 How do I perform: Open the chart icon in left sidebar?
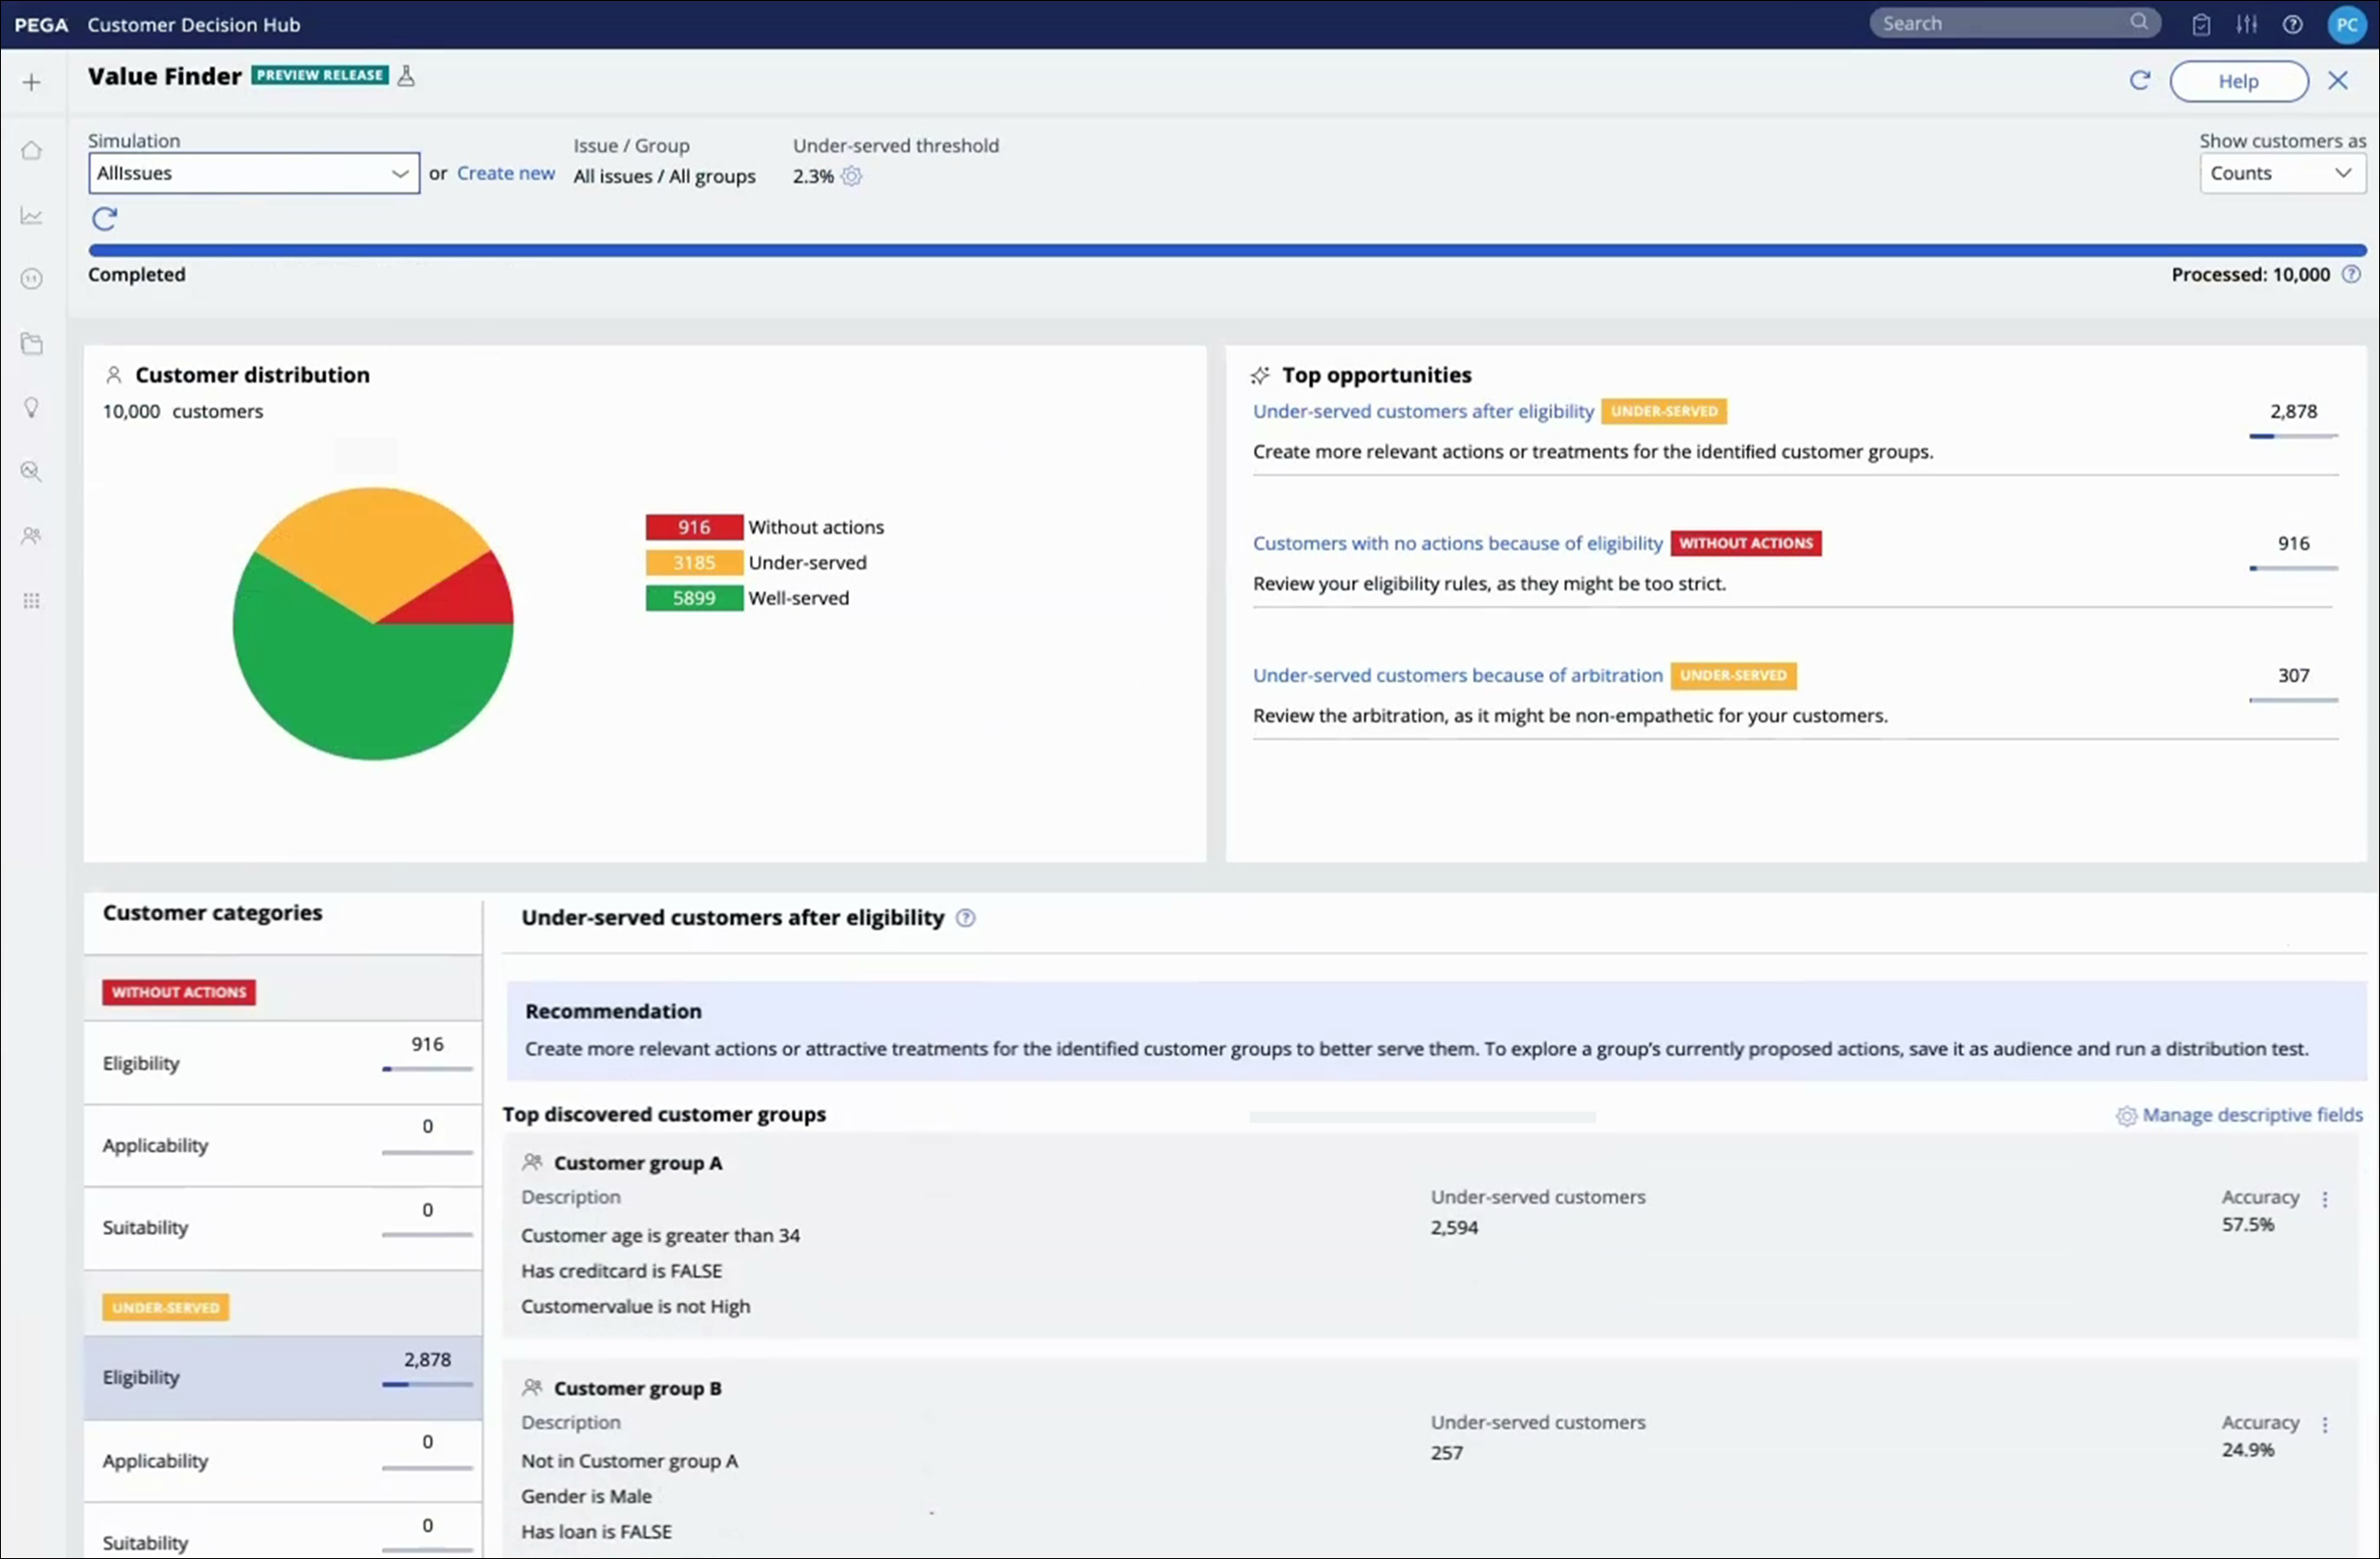pyautogui.click(x=32, y=215)
